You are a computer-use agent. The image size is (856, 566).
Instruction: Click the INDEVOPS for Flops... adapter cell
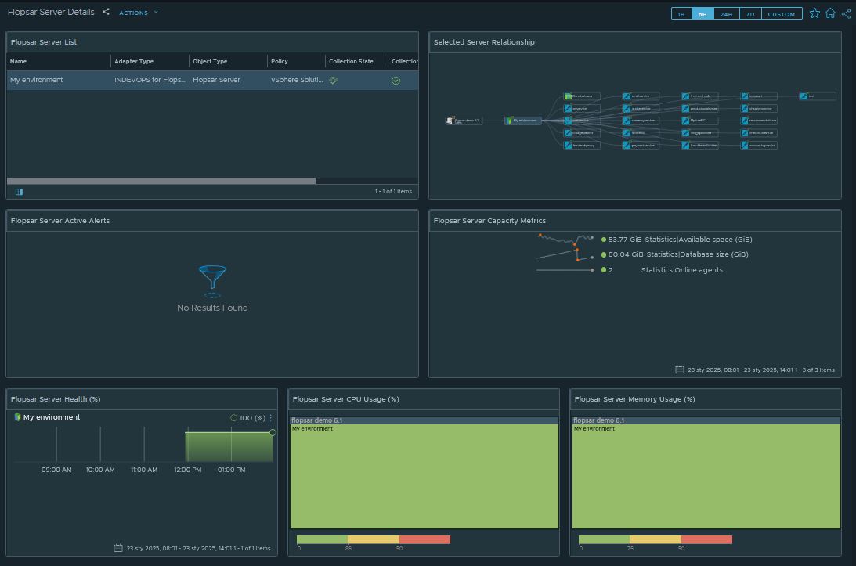(x=150, y=80)
